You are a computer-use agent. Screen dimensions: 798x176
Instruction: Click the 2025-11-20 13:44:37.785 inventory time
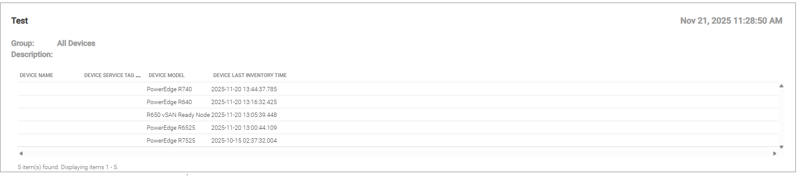[244, 89]
